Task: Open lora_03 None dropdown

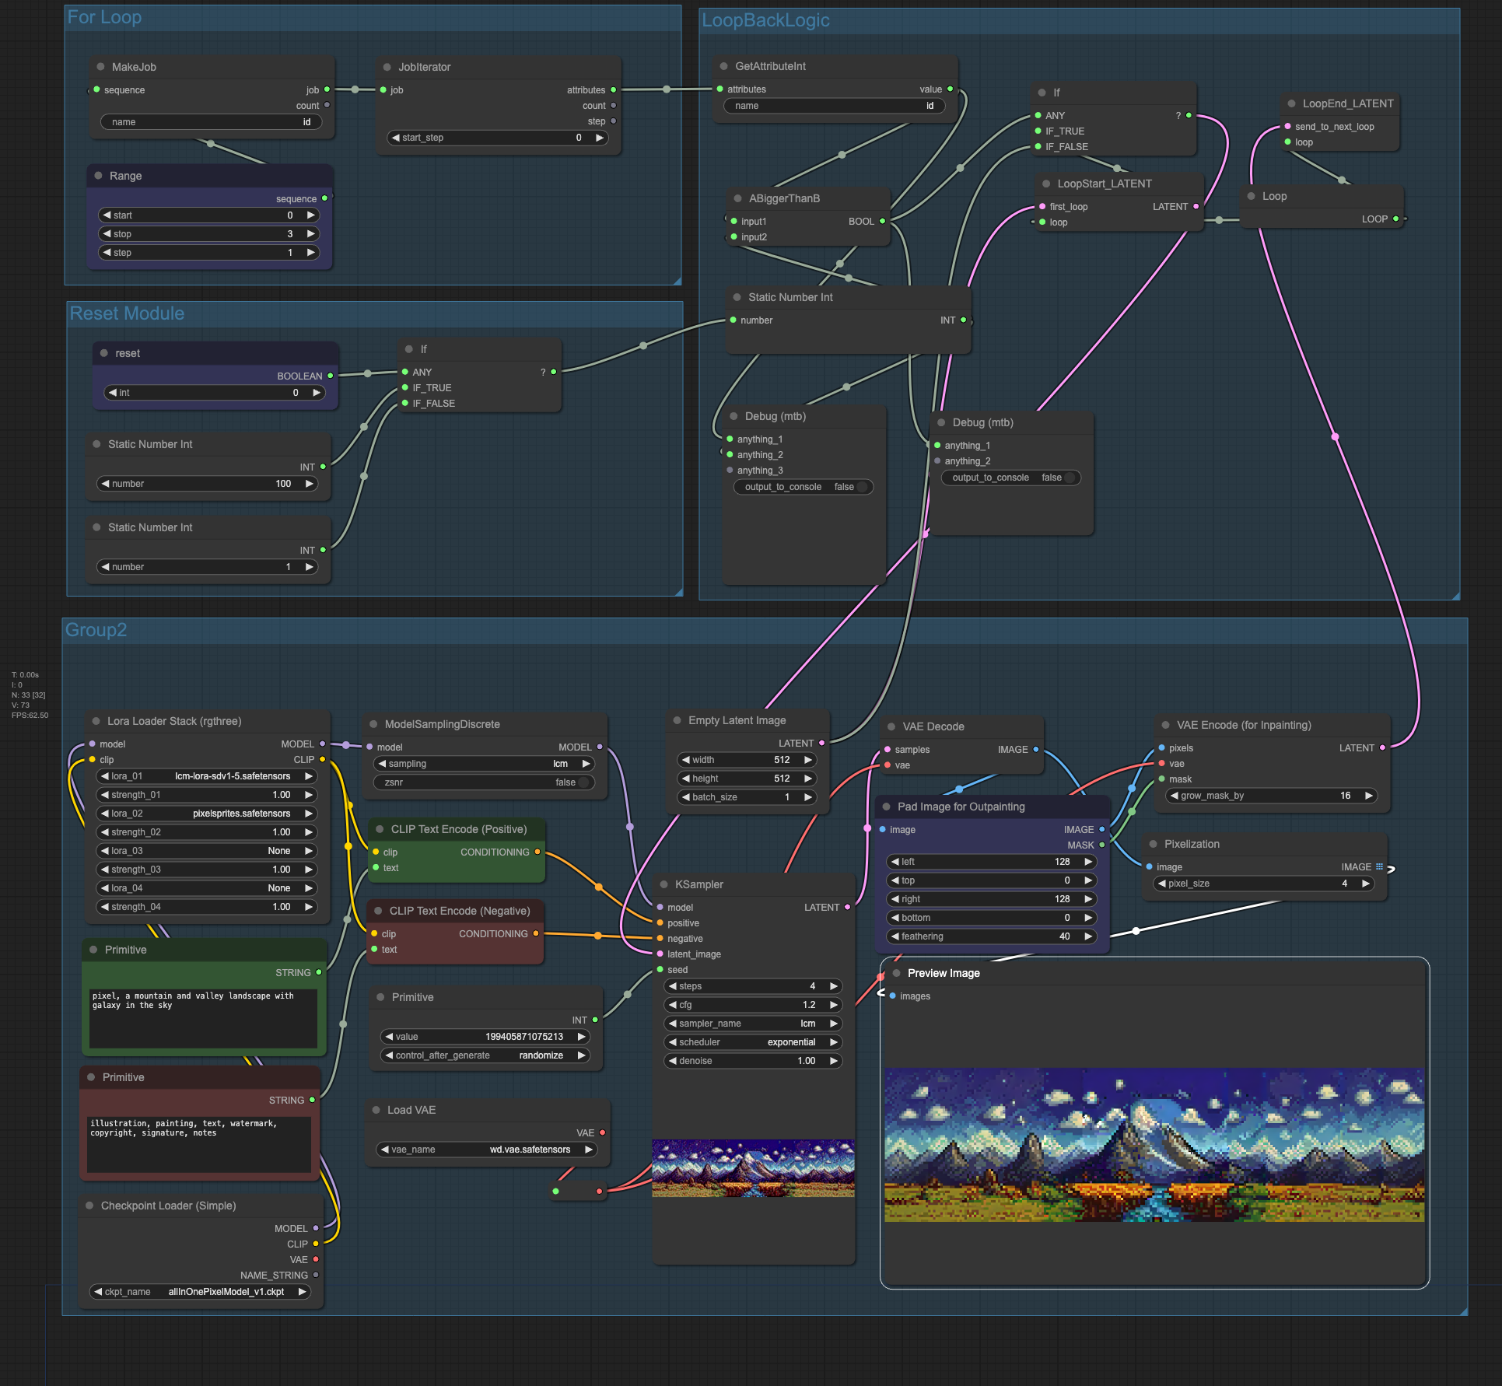Action: coord(207,851)
